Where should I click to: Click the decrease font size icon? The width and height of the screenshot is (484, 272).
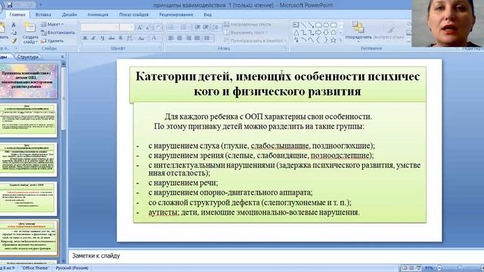tap(148, 27)
